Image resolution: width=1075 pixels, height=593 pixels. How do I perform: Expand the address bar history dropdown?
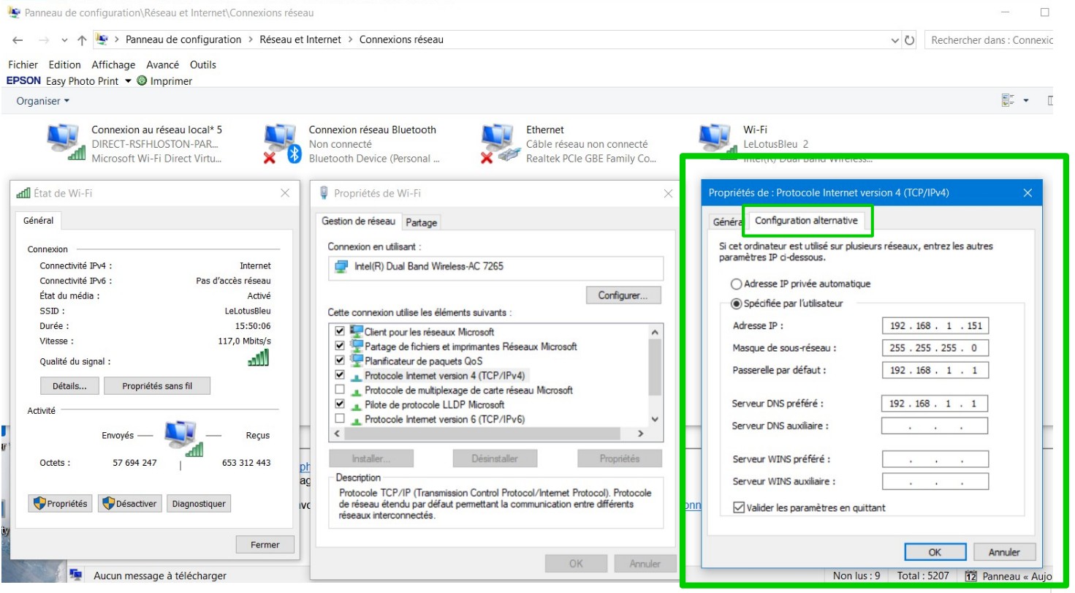(x=896, y=40)
